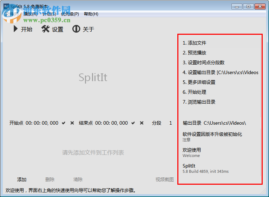Open the 计划(S) menu
The image size is (269, 197).
point(49,14)
